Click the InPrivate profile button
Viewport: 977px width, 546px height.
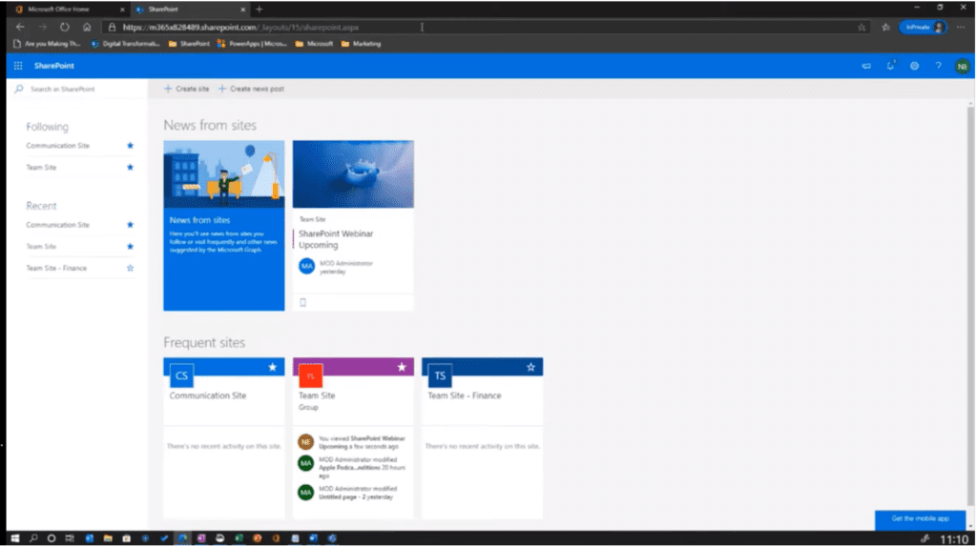click(924, 27)
